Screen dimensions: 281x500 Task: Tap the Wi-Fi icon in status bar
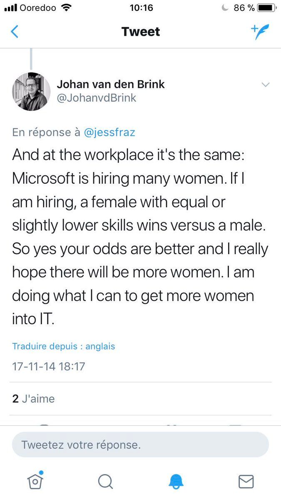[x=66, y=8]
